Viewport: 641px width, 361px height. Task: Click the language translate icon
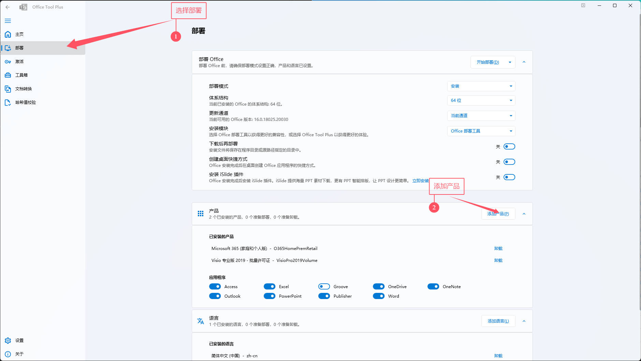click(x=201, y=321)
